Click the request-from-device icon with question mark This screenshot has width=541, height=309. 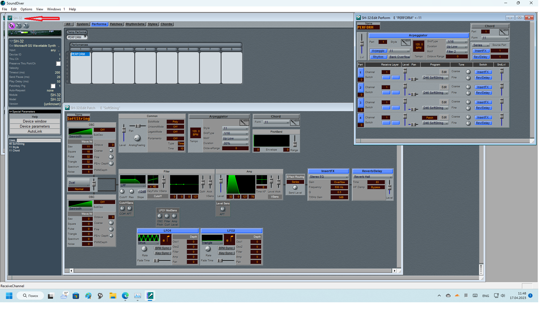[x=19, y=26]
